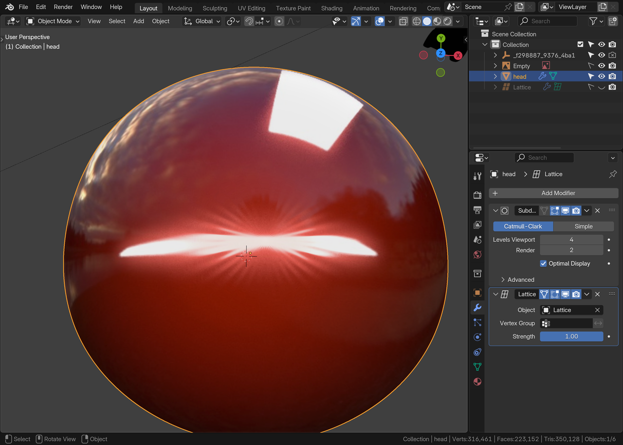This screenshot has width=623, height=445.
Task: Click the X axis on navigation gizmo
Action: pos(458,56)
